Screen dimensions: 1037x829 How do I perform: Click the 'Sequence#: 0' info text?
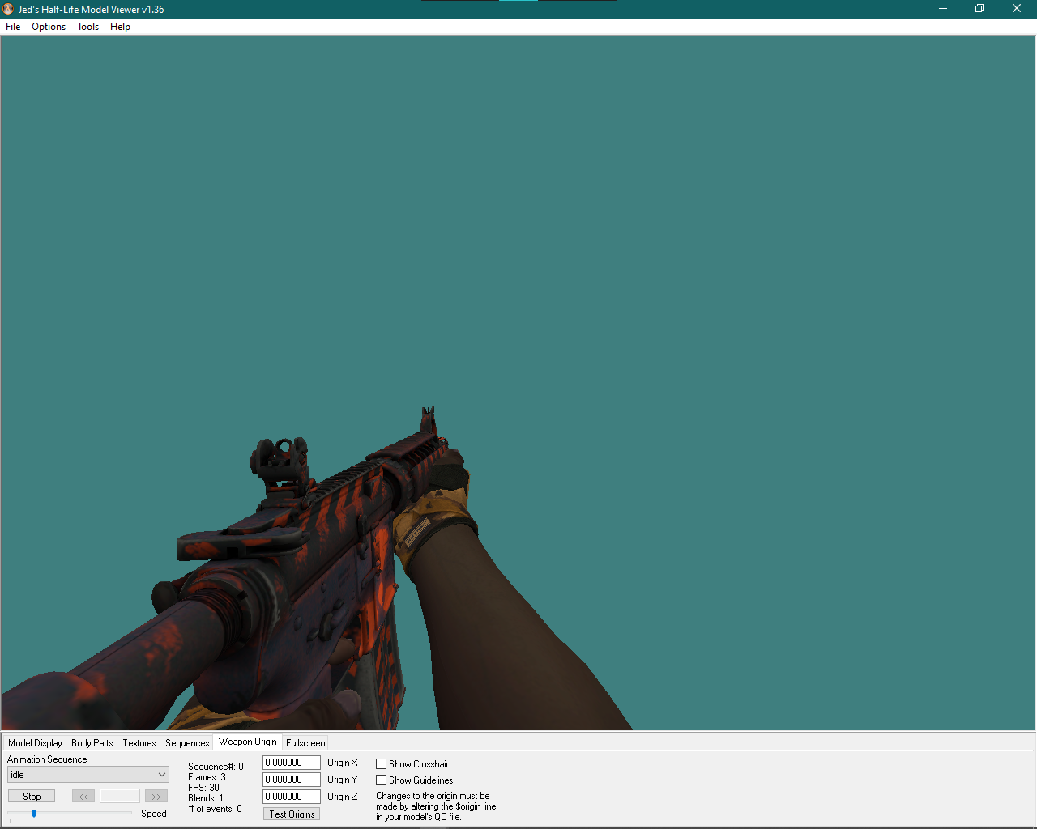pos(216,767)
